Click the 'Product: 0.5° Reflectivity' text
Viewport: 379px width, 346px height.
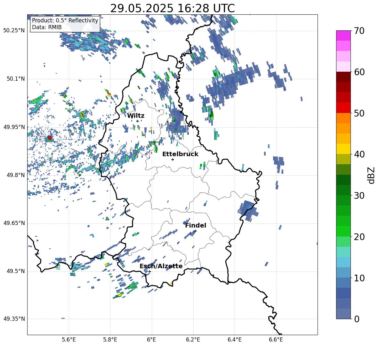(65, 20)
